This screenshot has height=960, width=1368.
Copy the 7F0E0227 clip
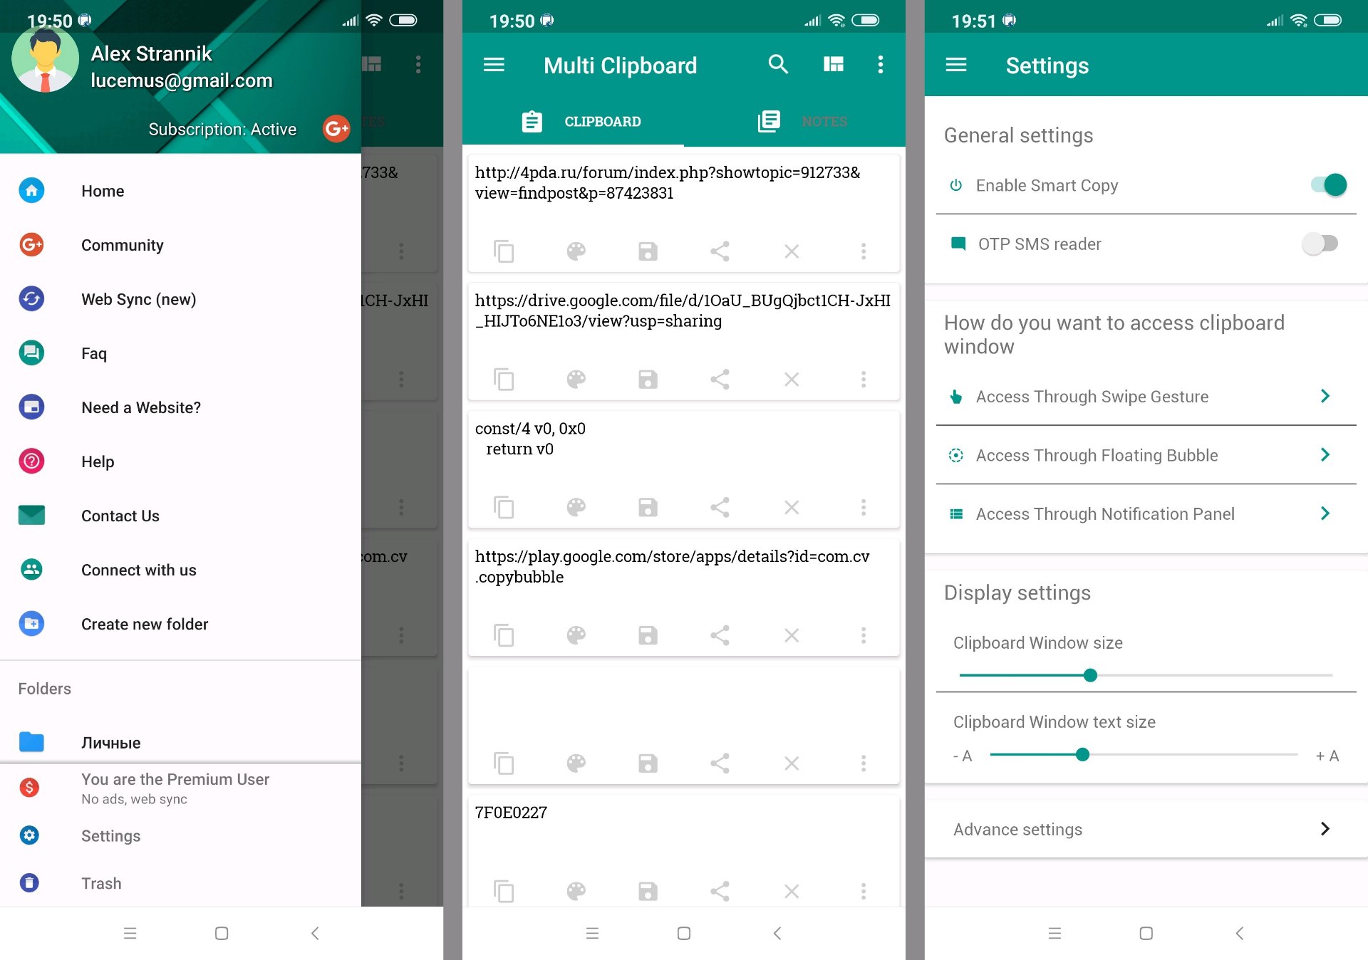click(x=504, y=892)
